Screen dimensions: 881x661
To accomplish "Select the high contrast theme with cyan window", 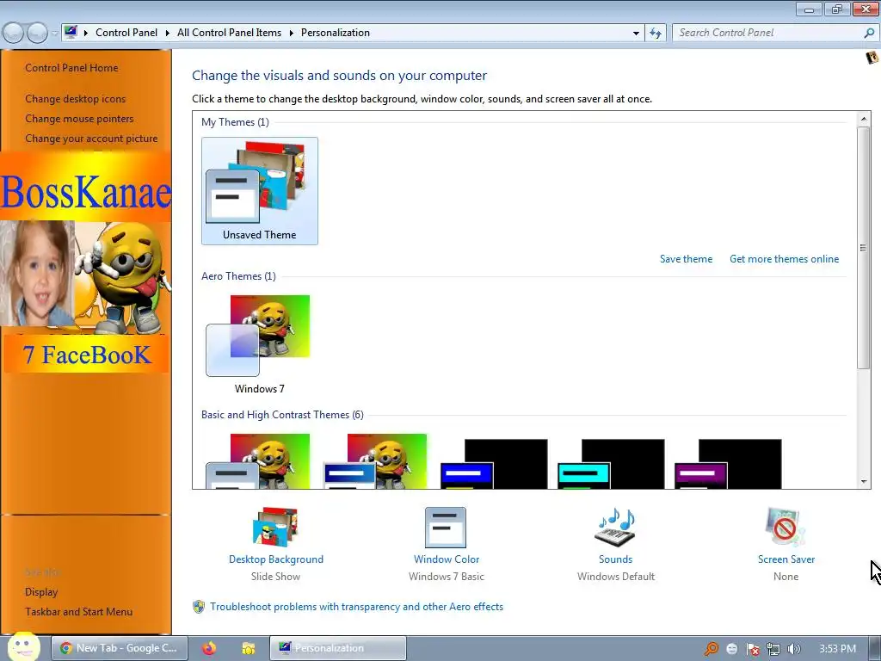I will coord(611,463).
